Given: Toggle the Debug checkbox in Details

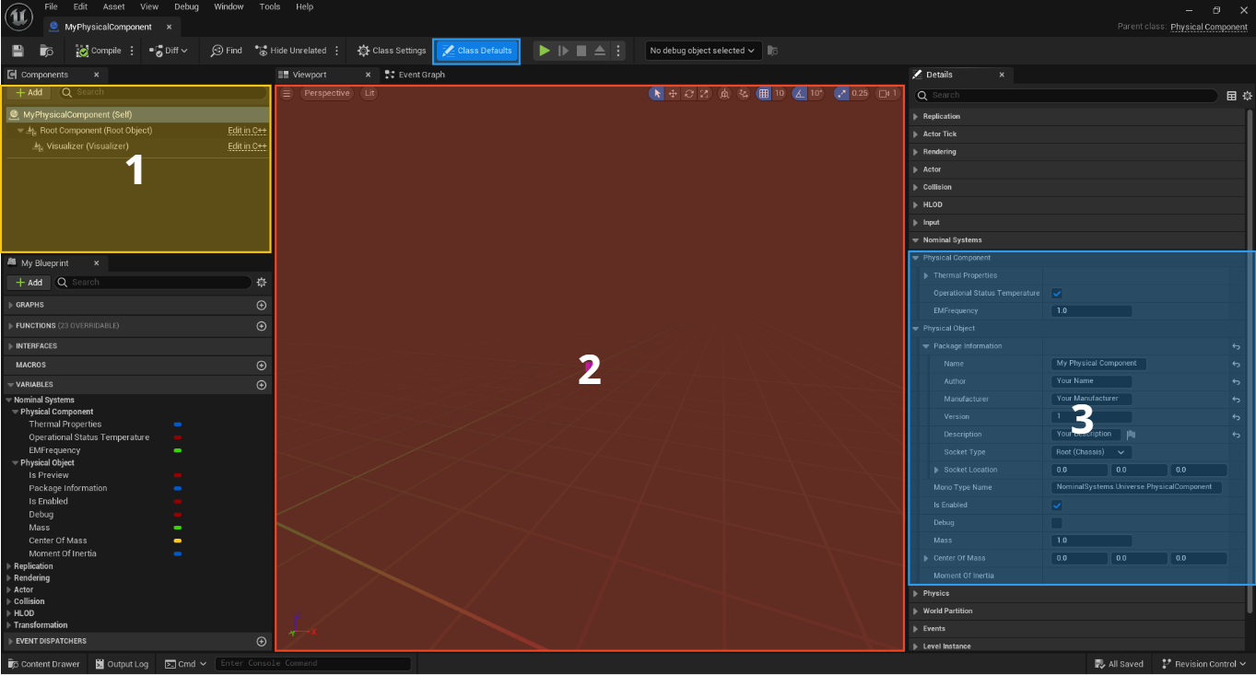Looking at the screenshot, I should coord(1057,523).
